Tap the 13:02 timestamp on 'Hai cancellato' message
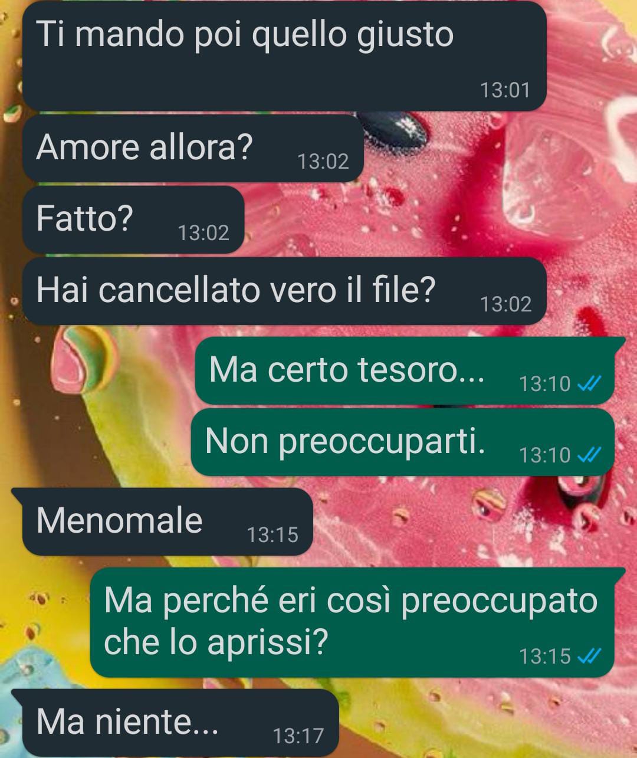 pyautogui.click(x=506, y=304)
